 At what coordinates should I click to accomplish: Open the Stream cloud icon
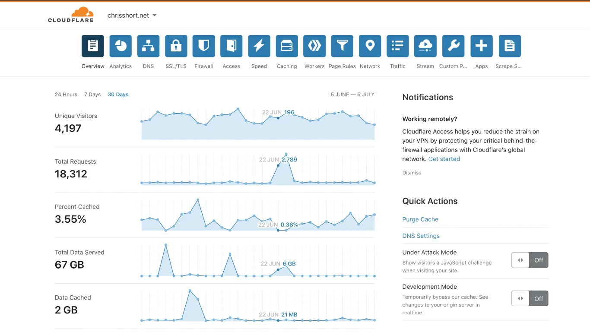click(425, 46)
